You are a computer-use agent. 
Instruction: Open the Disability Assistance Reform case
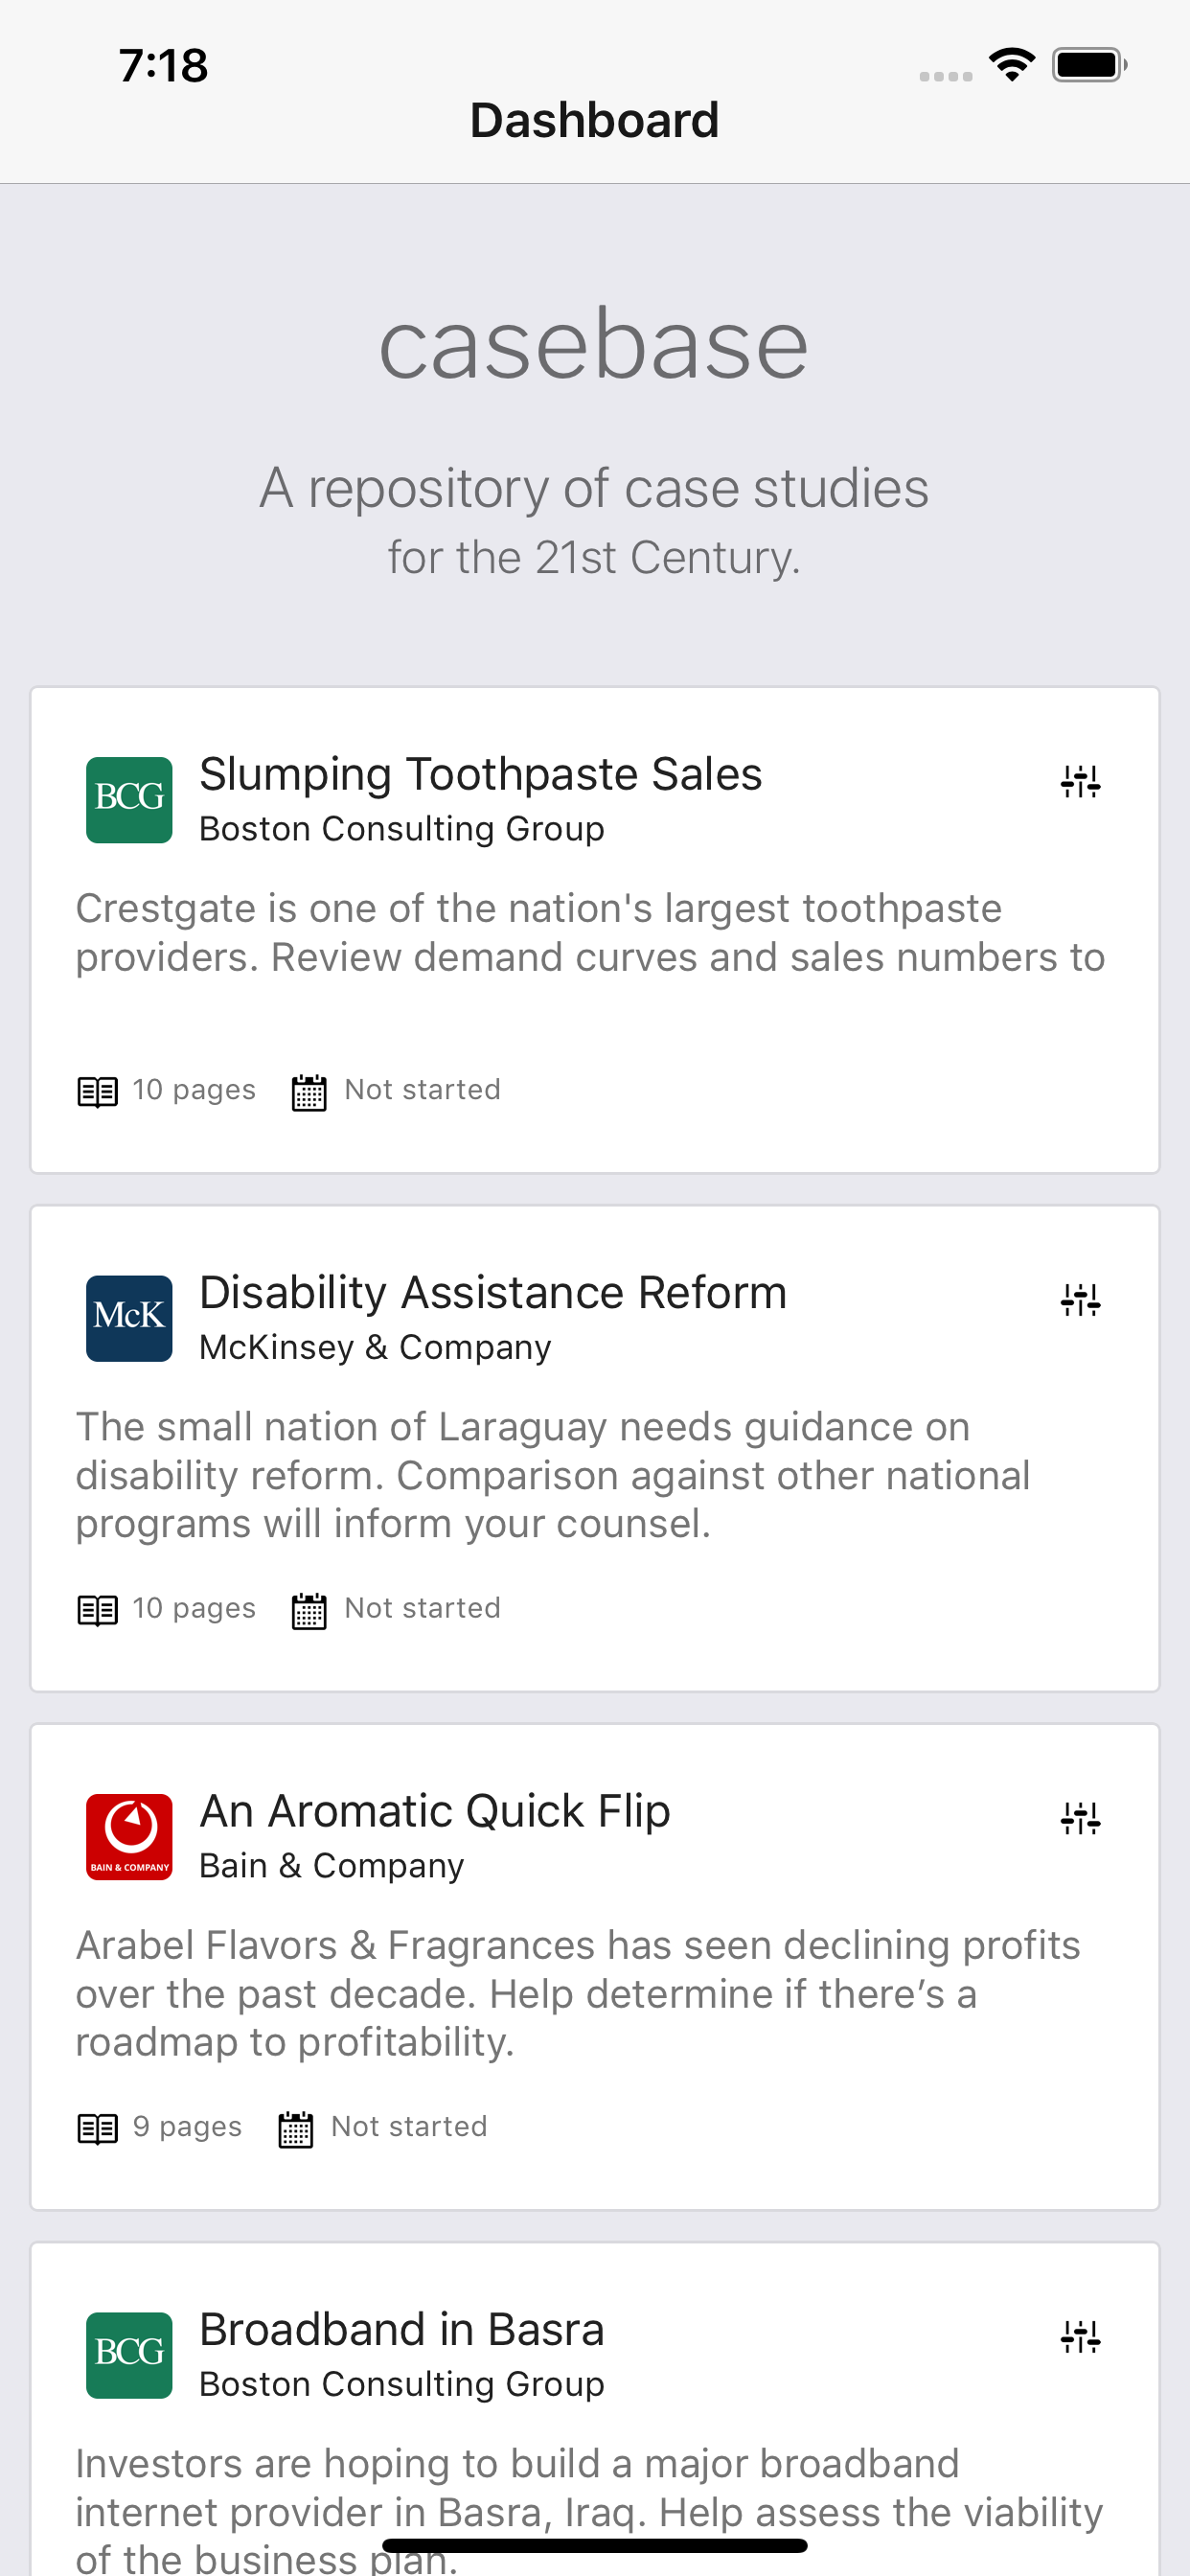(493, 1293)
